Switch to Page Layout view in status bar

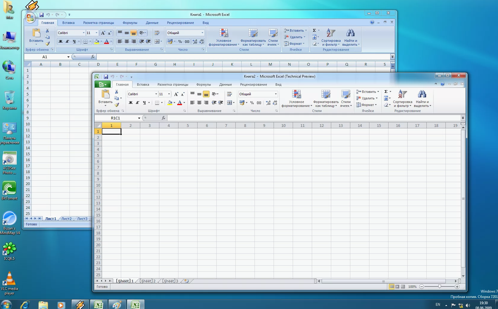point(397,287)
